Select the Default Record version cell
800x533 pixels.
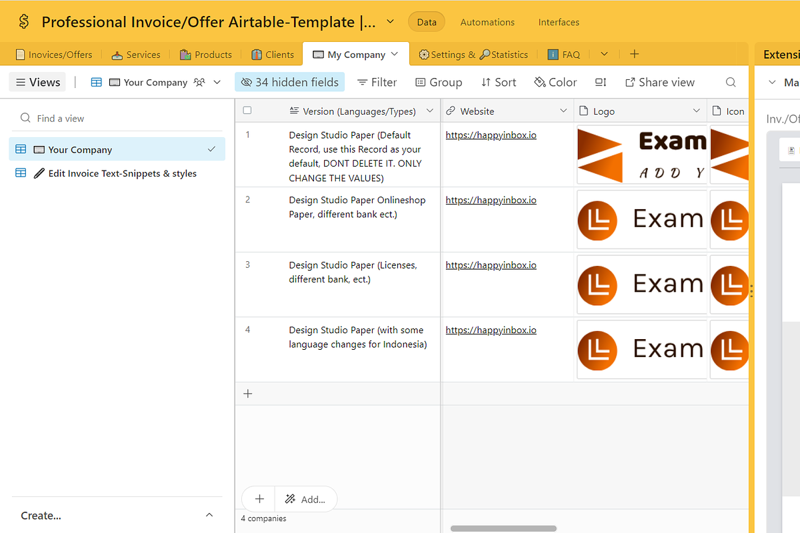click(361, 155)
